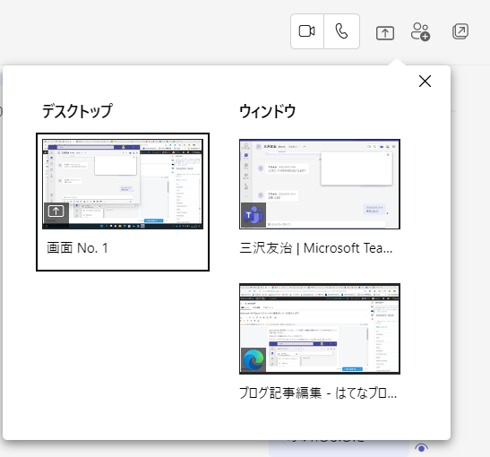
Task: Close the share content popup
Action: tap(425, 82)
